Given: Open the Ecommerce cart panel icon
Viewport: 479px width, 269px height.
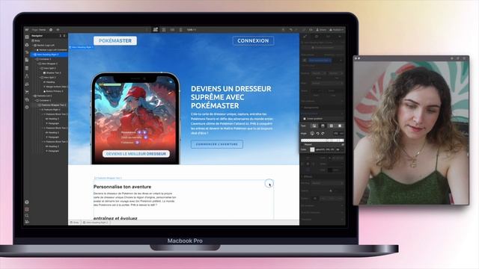Looking at the screenshot, I should 27,92.
